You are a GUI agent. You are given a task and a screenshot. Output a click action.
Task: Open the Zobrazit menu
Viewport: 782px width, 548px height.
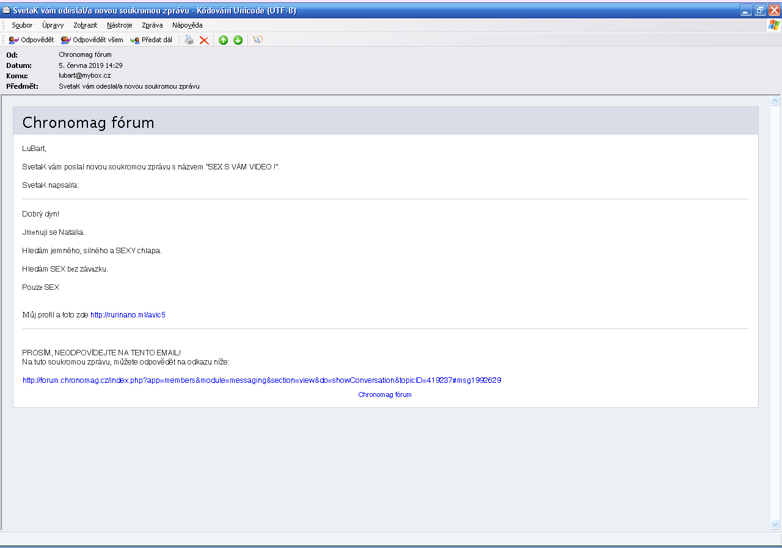click(85, 25)
